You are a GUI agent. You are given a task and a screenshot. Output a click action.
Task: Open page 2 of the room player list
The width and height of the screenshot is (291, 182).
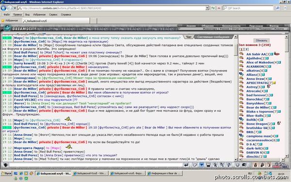pos(246,49)
